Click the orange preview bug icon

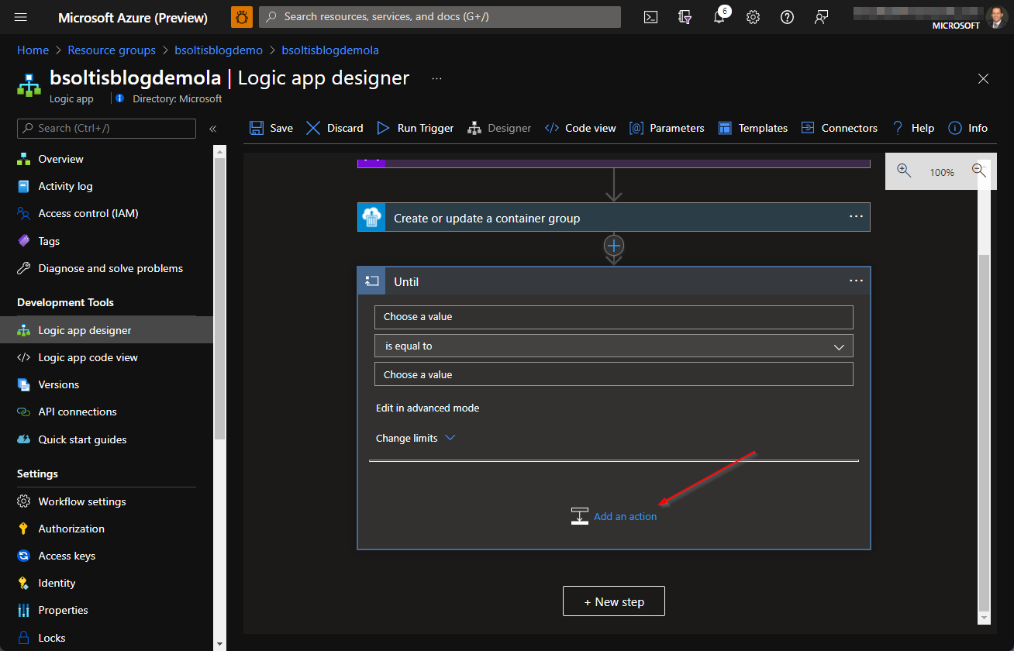tap(242, 17)
